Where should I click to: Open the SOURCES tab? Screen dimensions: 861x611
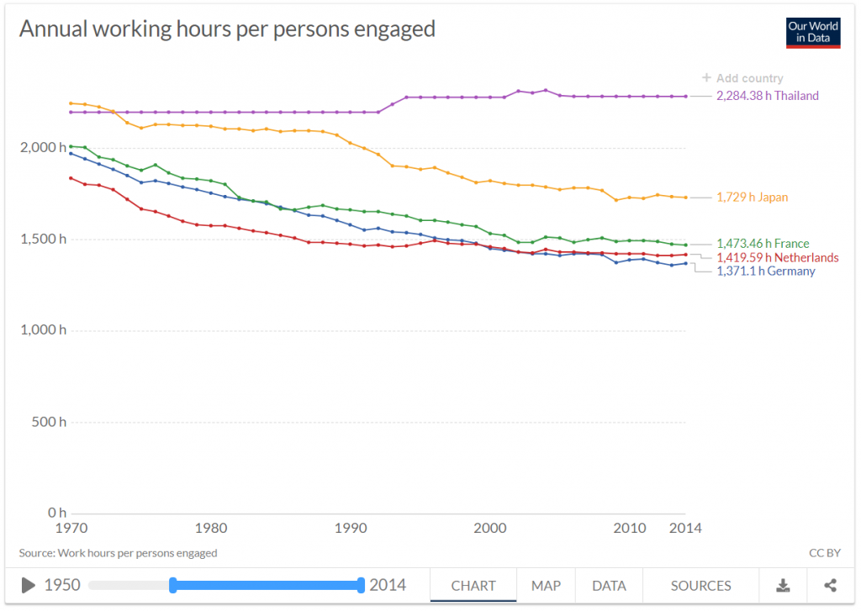pos(700,586)
